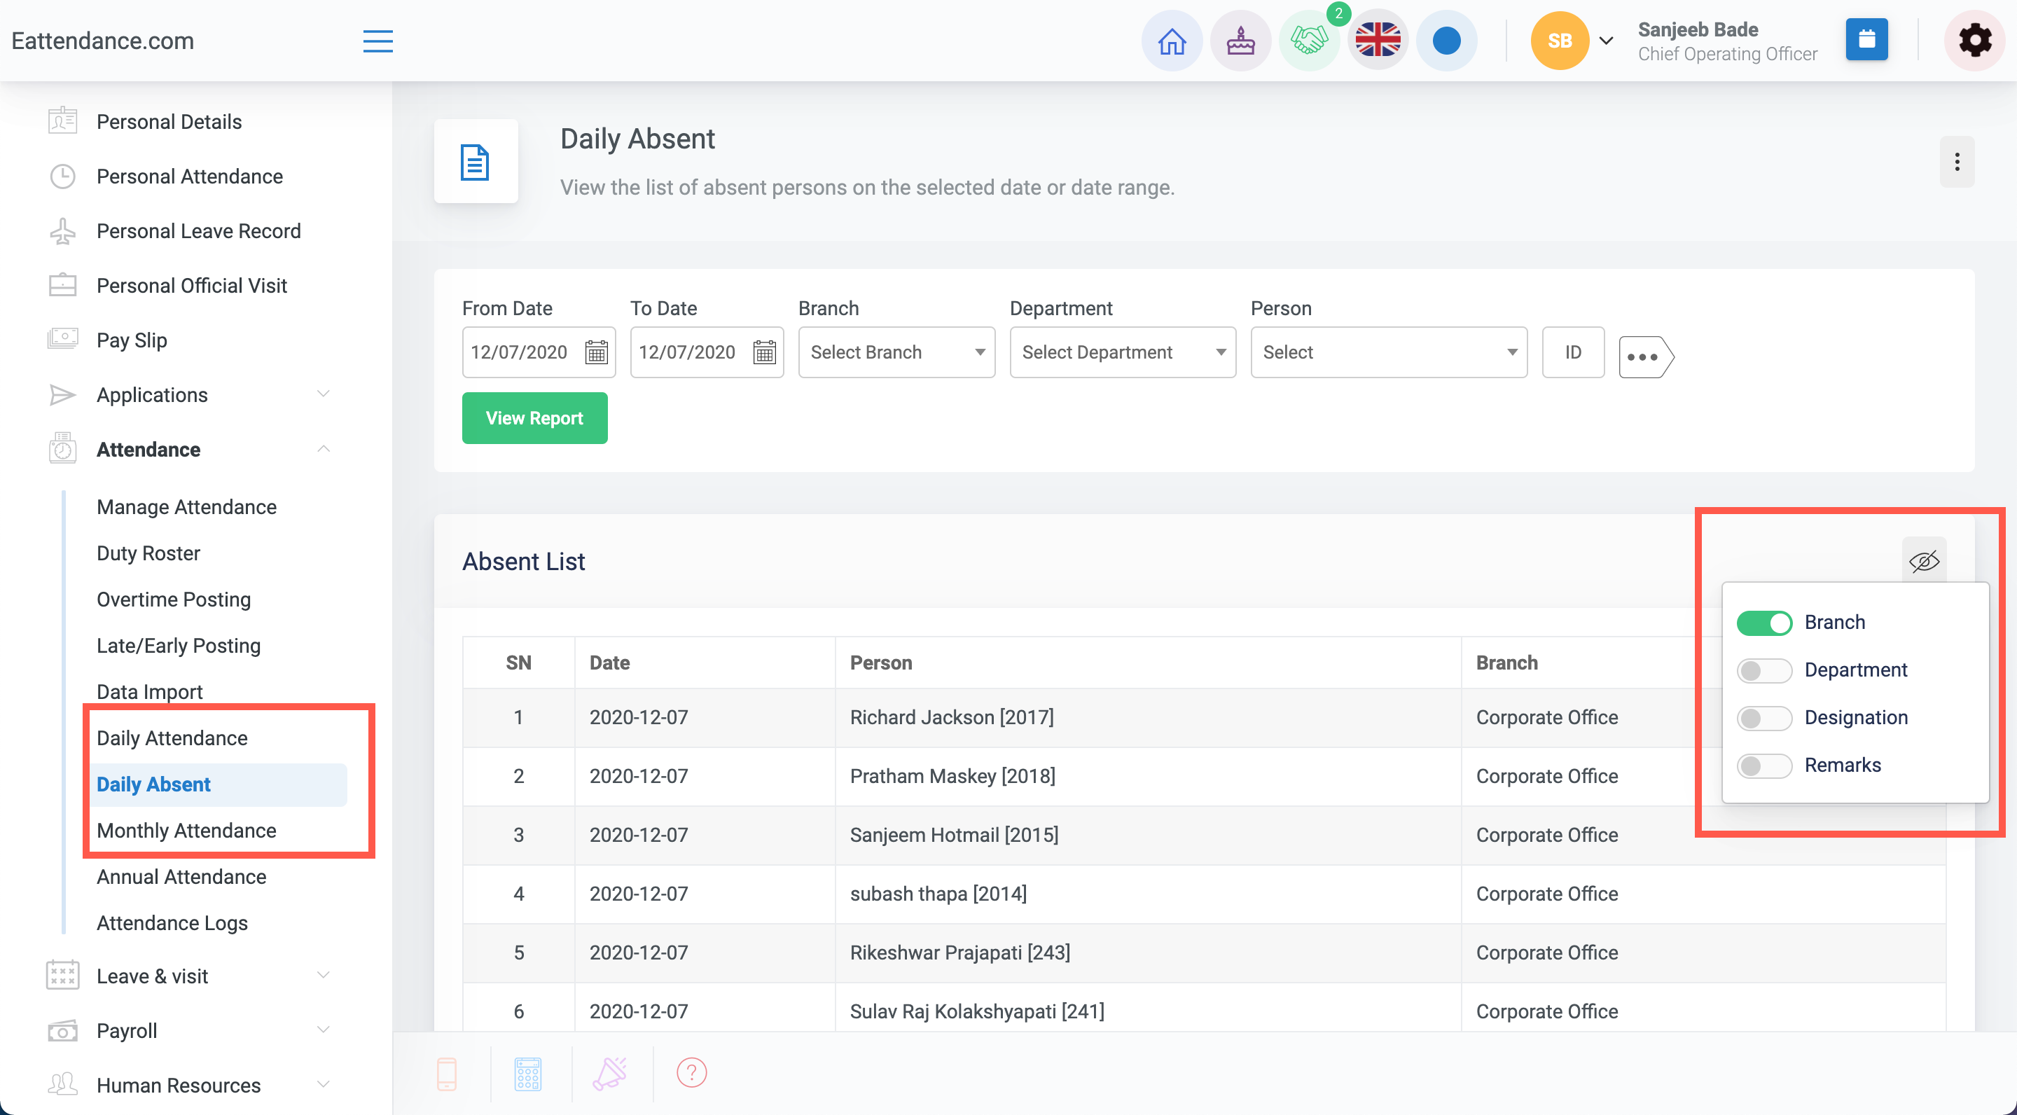Image resolution: width=2017 pixels, height=1115 pixels.
Task: Open the handshake notifications icon
Action: pyautogui.click(x=1309, y=41)
